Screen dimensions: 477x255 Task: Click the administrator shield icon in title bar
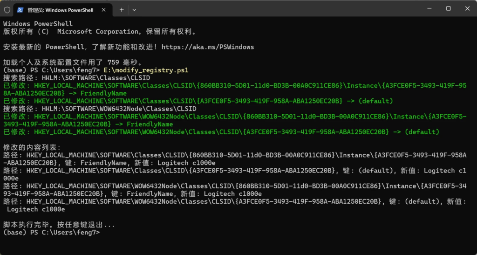coord(7,9)
